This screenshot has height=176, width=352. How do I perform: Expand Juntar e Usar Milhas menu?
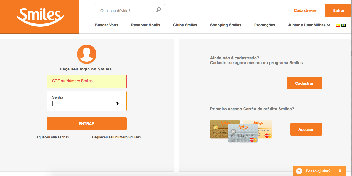click(309, 25)
